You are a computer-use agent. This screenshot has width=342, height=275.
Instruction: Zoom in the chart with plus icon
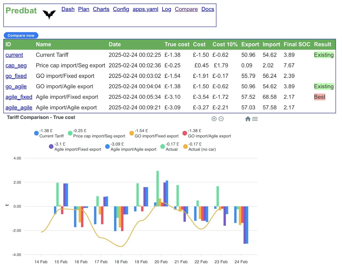click(214, 119)
